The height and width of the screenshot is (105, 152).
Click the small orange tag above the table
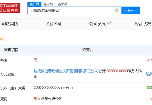click(2, 39)
